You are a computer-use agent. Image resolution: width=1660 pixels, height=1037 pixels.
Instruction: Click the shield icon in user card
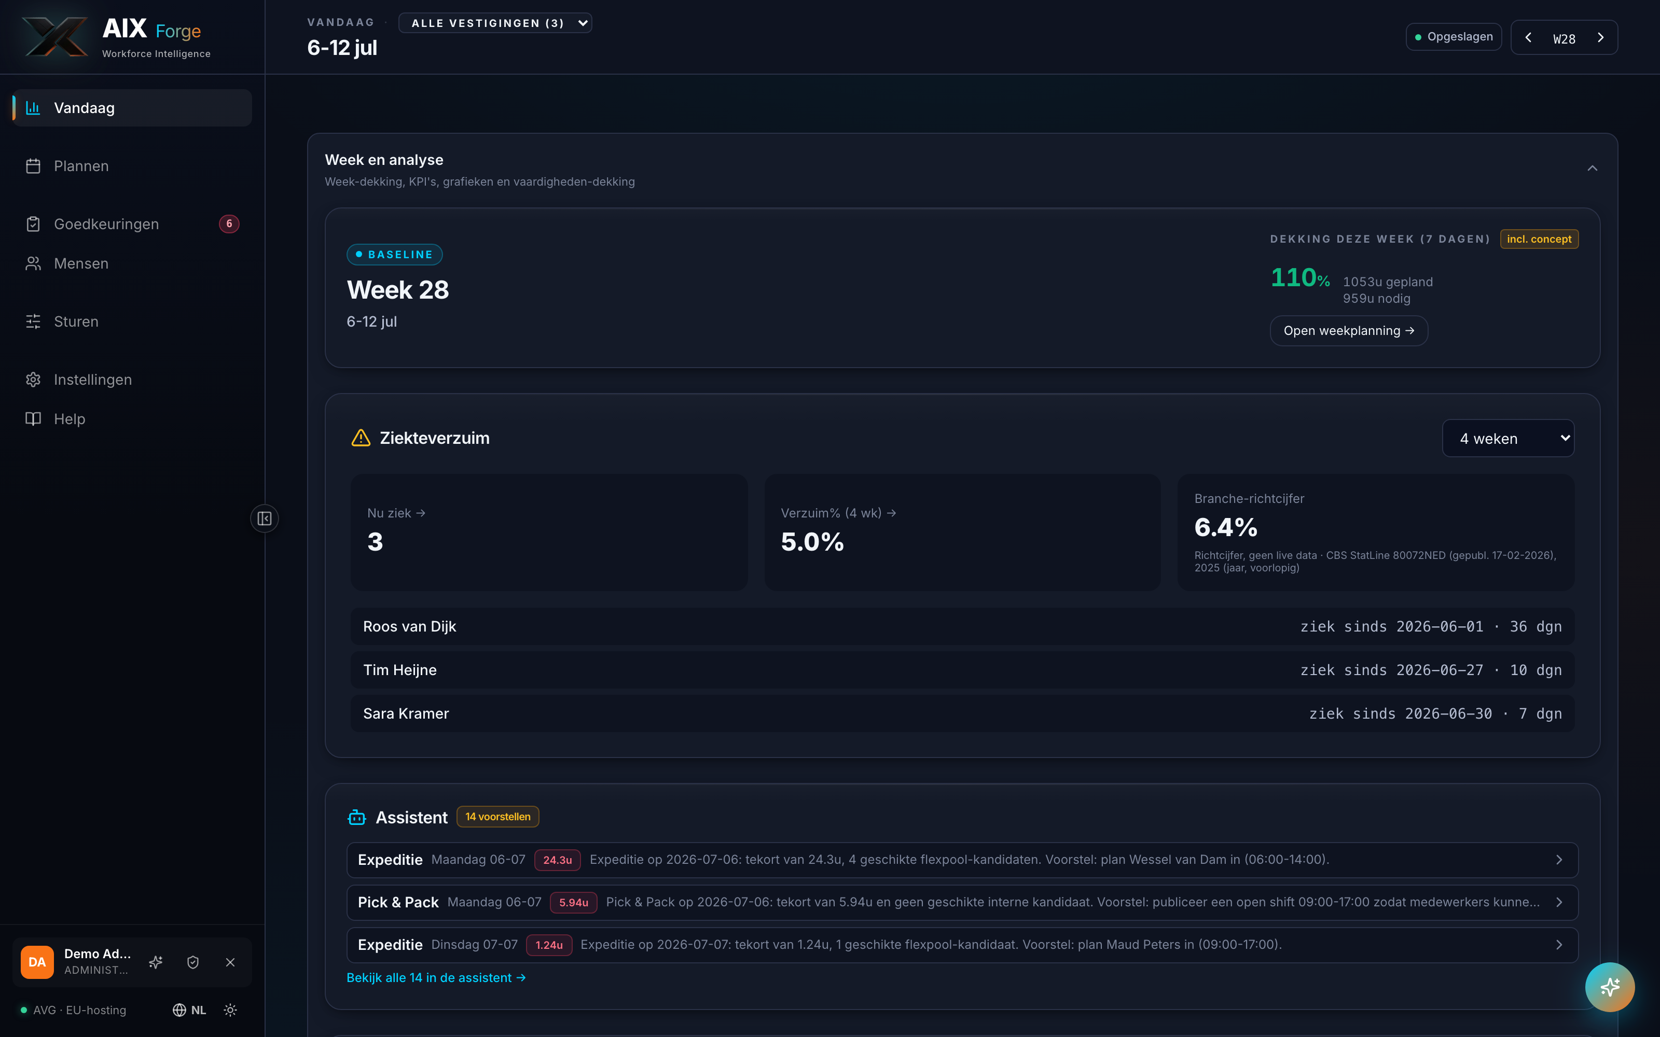(x=193, y=962)
